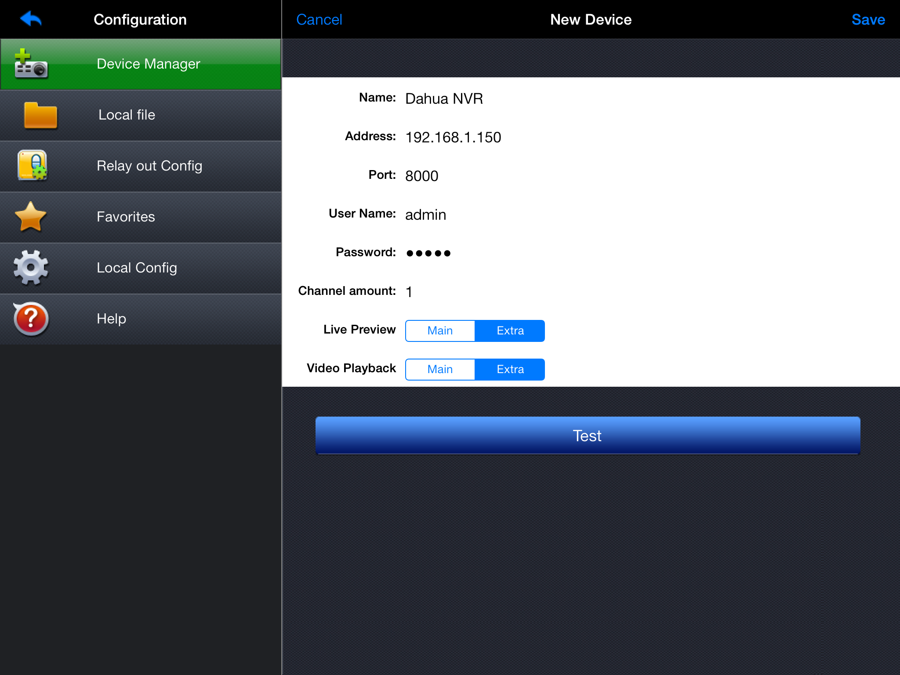Save the new device
900x675 pixels.
(x=868, y=19)
